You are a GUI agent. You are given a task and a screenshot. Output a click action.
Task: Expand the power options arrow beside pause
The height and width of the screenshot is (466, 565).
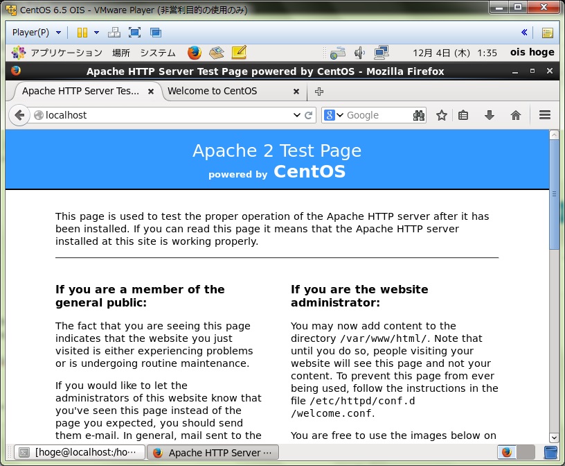[x=96, y=33]
